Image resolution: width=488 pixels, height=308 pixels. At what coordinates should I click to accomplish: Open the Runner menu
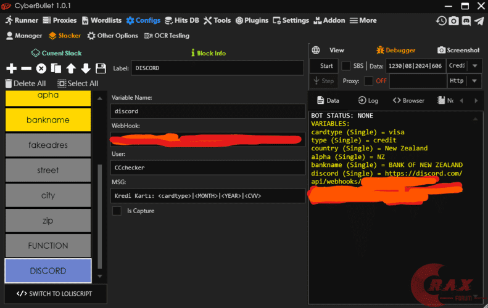pyautogui.click(x=22, y=20)
